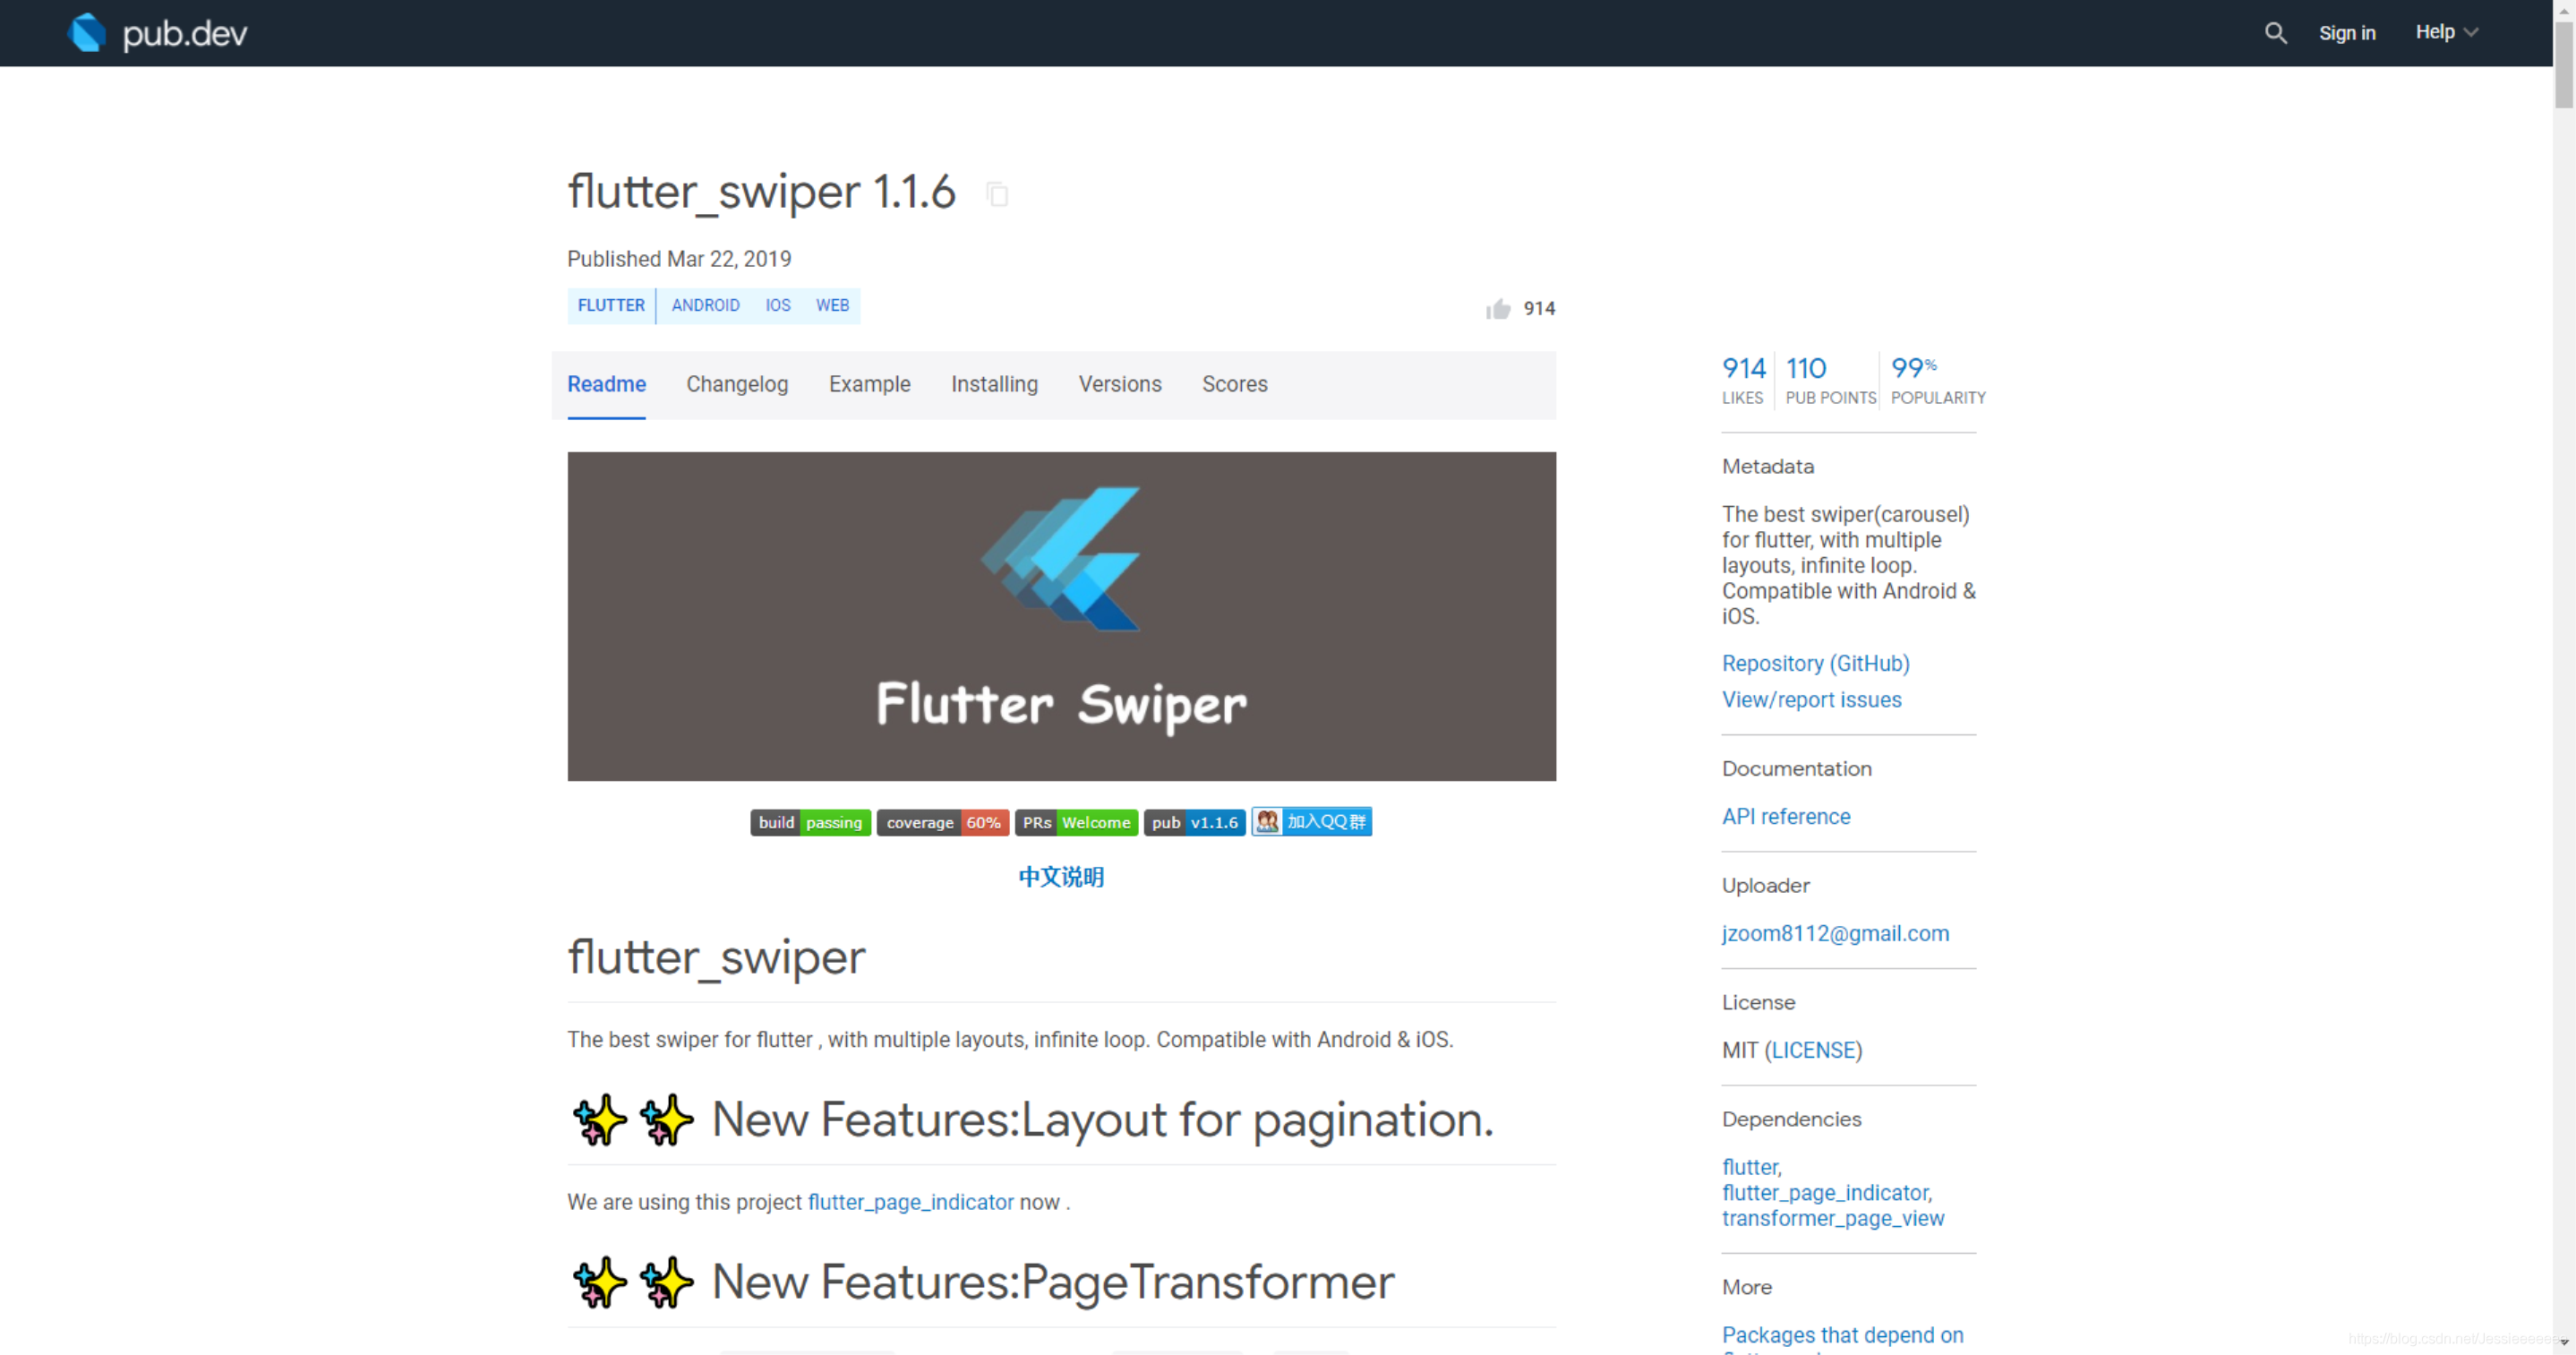Click the pub v1.1.6 badge
The width and height of the screenshot is (2576, 1355).
pyautogui.click(x=1195, y=822)
